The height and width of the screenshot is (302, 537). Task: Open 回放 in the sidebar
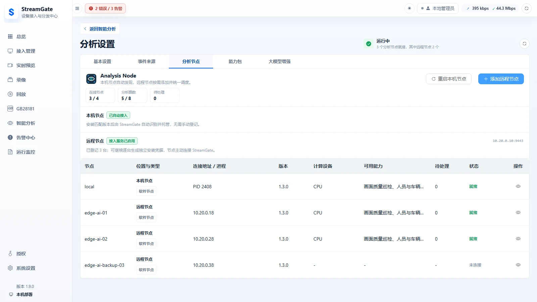click(x=36, y=94)
